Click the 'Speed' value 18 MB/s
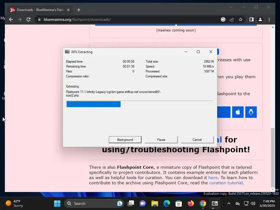Screen dimensions: 280x210 click(208, 66)
